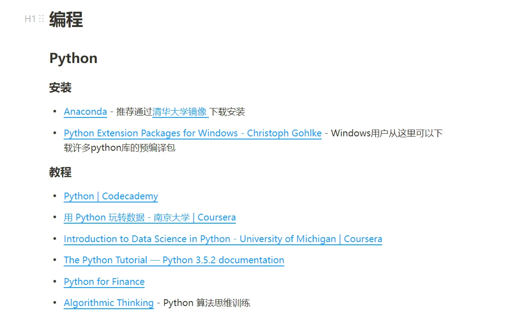Open the 清华大学镜像 link
This screenshot has height=315, width=522.
click(180, 112)
